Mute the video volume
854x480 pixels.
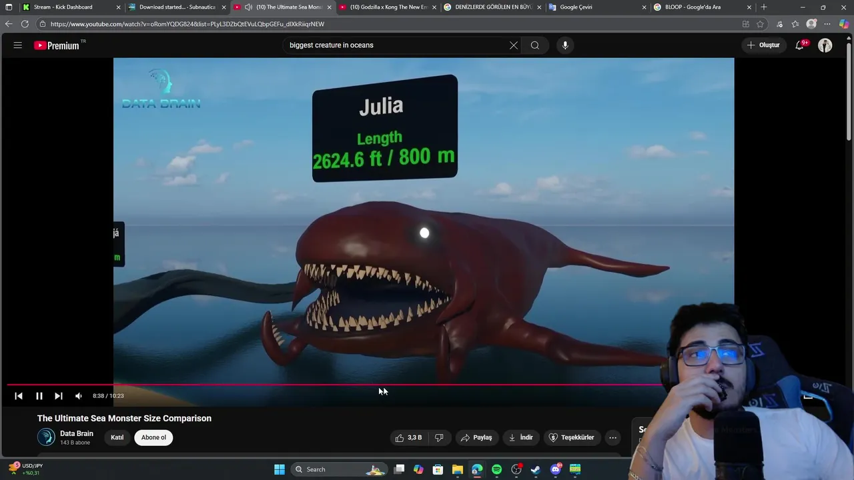pos(79,396)
